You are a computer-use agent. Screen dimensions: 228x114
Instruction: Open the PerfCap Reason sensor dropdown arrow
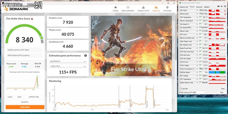point(197,72)
